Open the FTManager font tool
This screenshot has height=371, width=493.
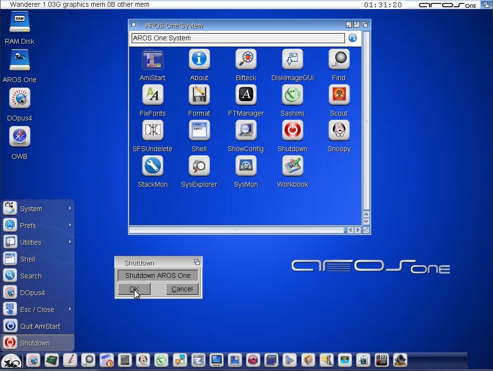pyautogui.click(x=246, y=95)
